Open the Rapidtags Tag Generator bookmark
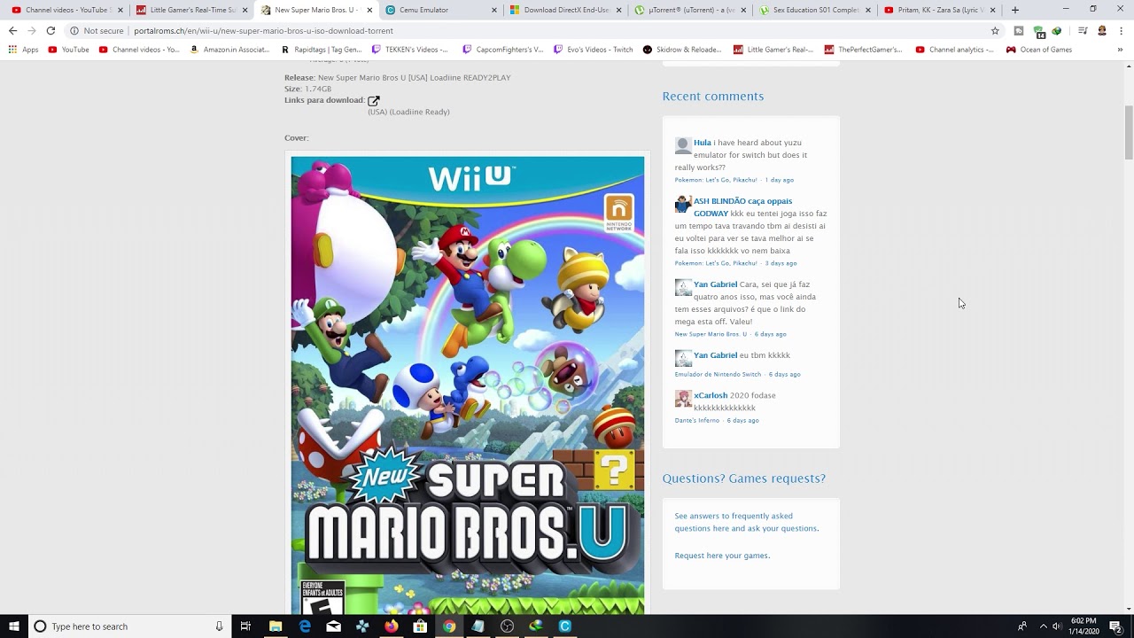Image resolution: width=1134 pixels, height=638 pixels. (322, 50)
